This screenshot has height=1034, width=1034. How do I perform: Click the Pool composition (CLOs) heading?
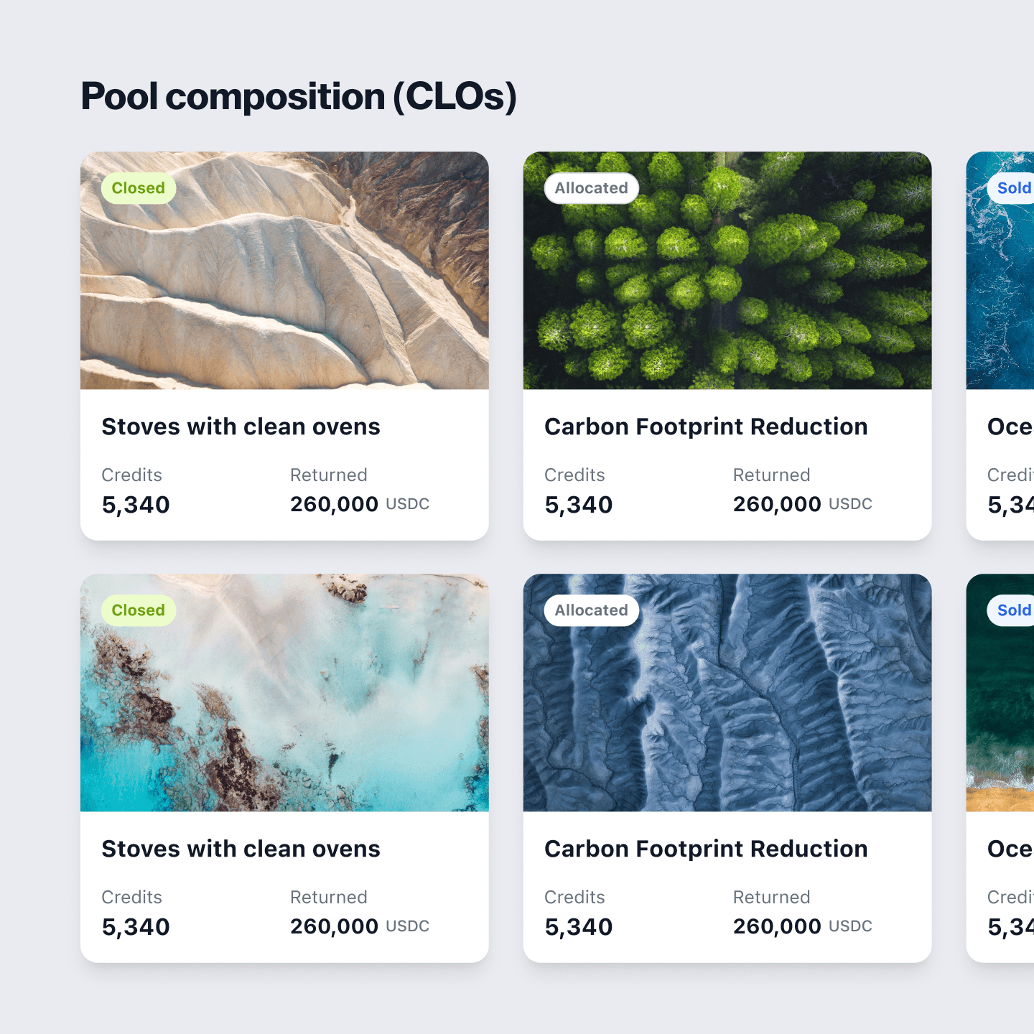pos(299,96)
